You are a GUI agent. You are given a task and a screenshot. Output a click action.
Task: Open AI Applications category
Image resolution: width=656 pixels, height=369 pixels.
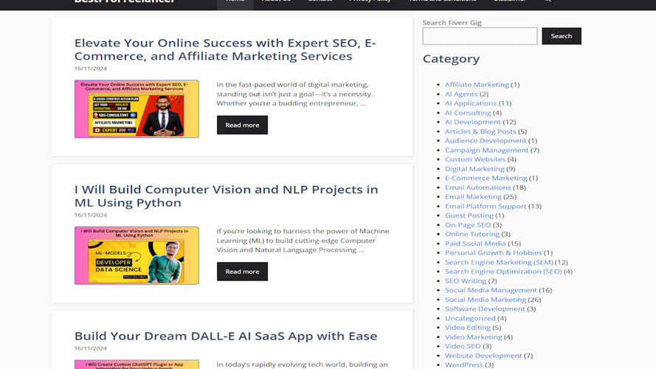(x=470, y=103)
